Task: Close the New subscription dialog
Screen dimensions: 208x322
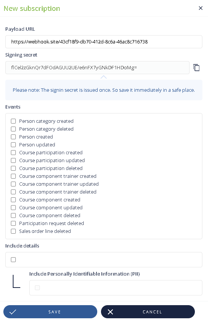Action: (x=200, y=8)
